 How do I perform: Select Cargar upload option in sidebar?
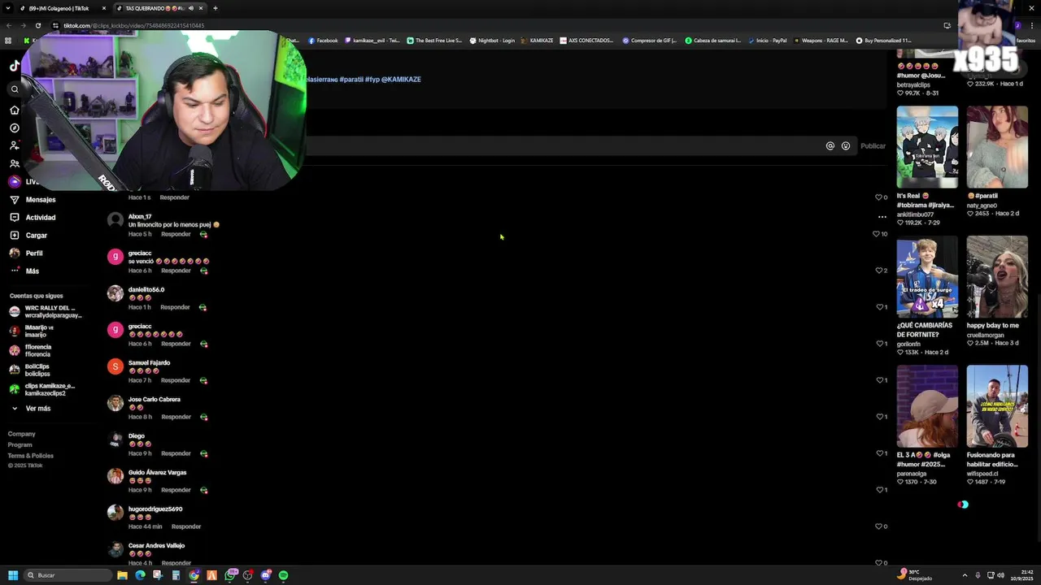pos(28,235)
